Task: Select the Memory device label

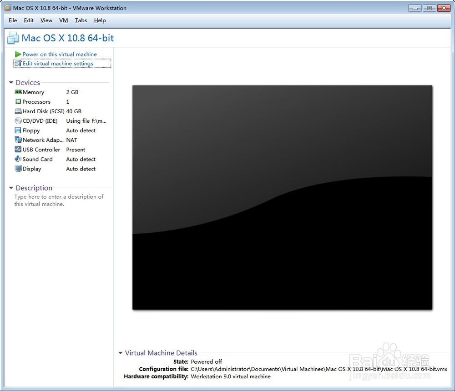Action: pyautogui.click(x=33, y=92)
